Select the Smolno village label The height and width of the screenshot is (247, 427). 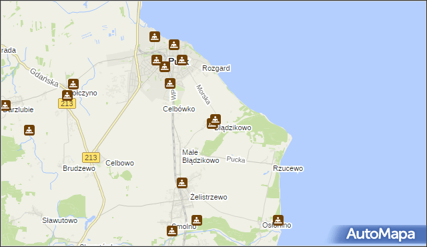(x=184, y=226)
